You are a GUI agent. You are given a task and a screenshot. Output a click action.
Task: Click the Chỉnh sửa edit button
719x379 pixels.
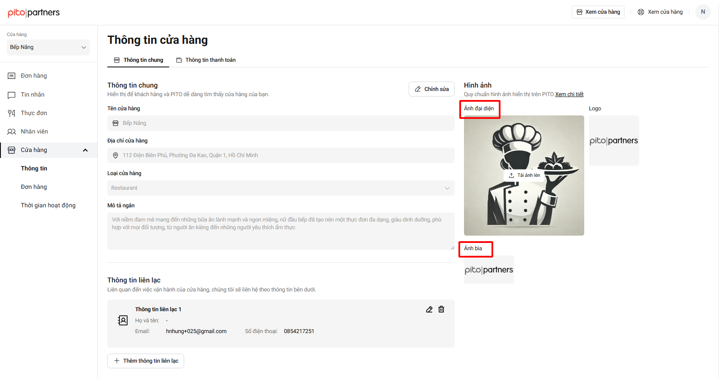(431, 89)
